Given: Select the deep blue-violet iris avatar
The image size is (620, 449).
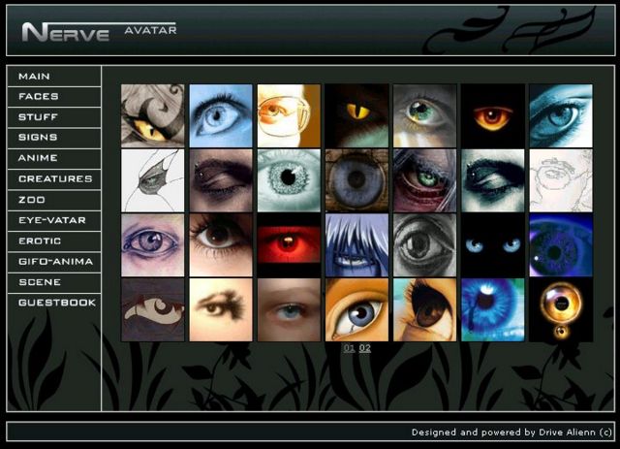Looking at the screenshot, I should (x=561, y=245).
